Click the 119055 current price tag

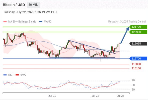pyautogui.click(x=138, y=43)
